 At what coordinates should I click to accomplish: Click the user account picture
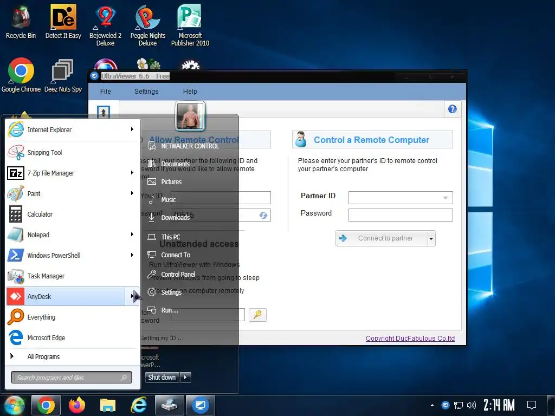[x=190, y=116]
